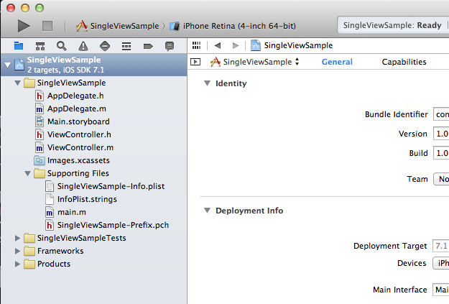Viewport: 449px width, 304px height.
Task: Show the Breakpoint navigator
Action: click(x=148, y=46)
